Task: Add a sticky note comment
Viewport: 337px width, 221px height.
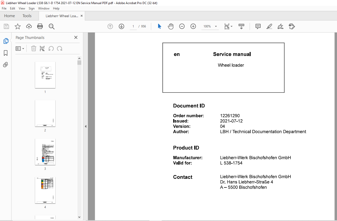Action: (x=258, y=26)
